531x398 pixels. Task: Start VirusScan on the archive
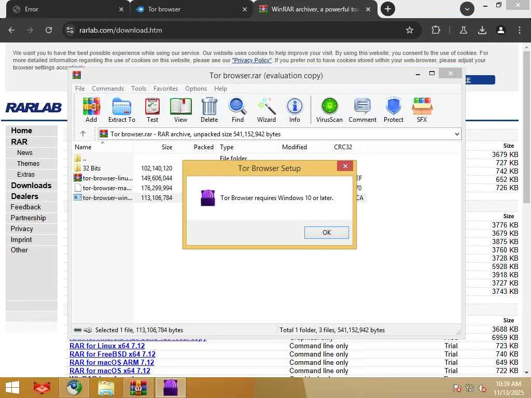click(329, 110)
